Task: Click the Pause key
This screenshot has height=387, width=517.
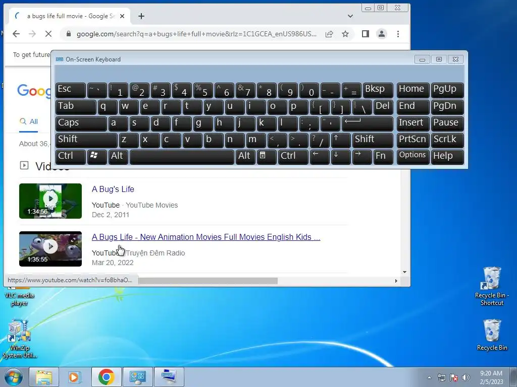Action: point(447,124)
